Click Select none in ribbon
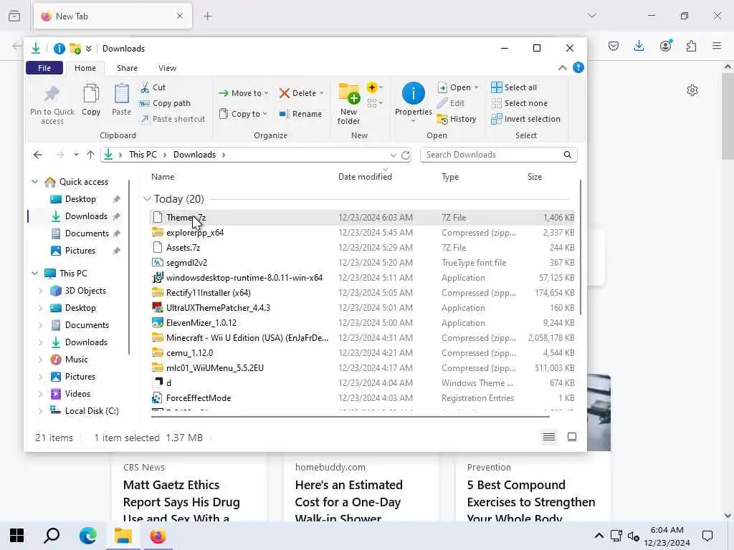This screenshot has height=550, width=734. (x=519, y=103)
